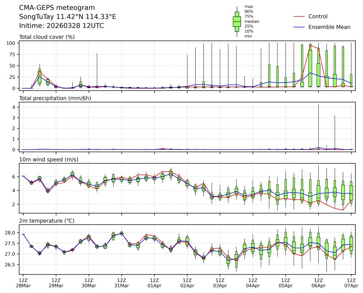Click the Initime 20260328 12UTC text

pyautogui.click(x=62, y=26)
